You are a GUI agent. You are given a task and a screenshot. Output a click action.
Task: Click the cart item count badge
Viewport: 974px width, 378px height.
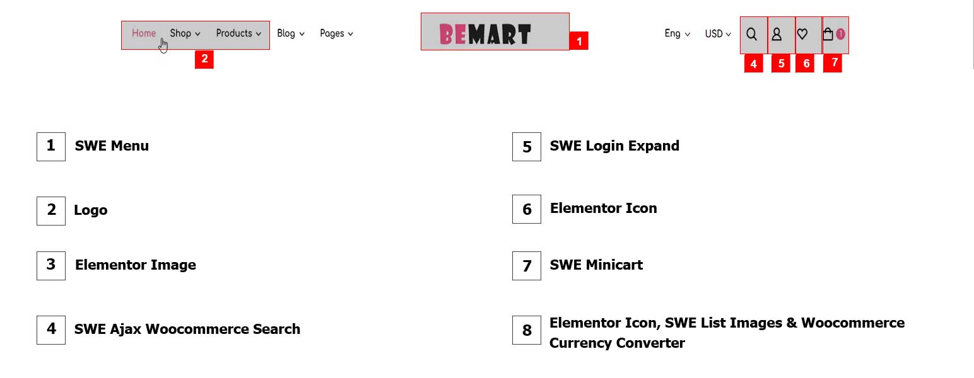(841, 33)
